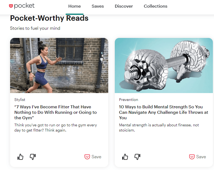Click the Pocket logo icon
Screen dimensions: 214x170
11,6
